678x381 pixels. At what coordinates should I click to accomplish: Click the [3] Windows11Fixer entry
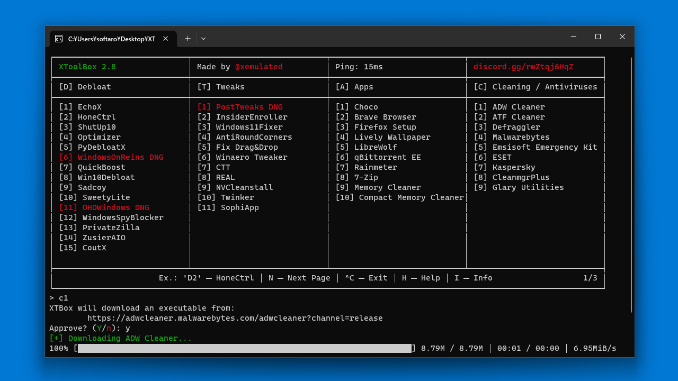pyautogui.click(x=240, y=127)
